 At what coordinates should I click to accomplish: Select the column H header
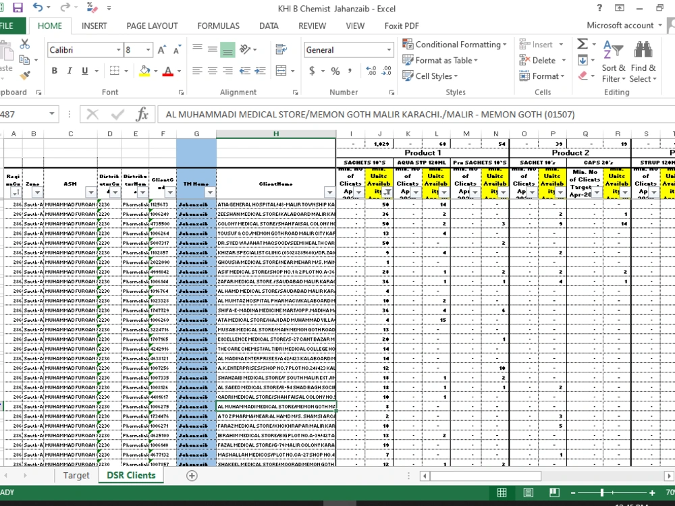point(276,134)
